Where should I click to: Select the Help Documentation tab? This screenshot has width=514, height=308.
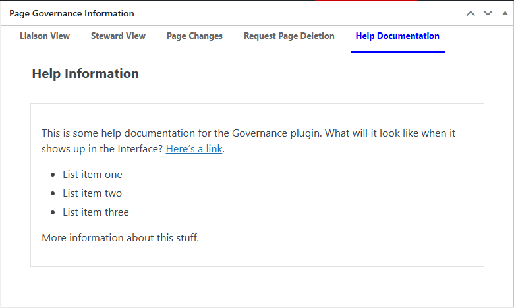397,36
